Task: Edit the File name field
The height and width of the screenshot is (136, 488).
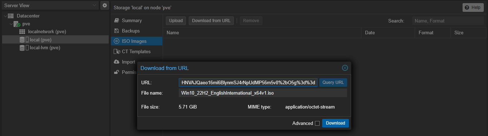Action: [263, 93]
